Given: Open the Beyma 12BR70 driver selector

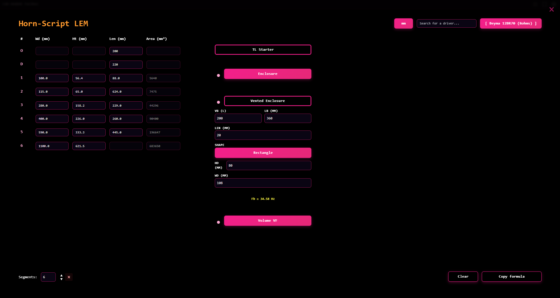Looking at the screenshot, I should pos(510,24).
